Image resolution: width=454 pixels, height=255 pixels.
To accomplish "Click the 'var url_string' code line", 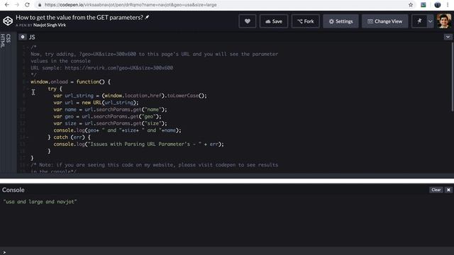I will pyautogui.click(x=130, y=96).
